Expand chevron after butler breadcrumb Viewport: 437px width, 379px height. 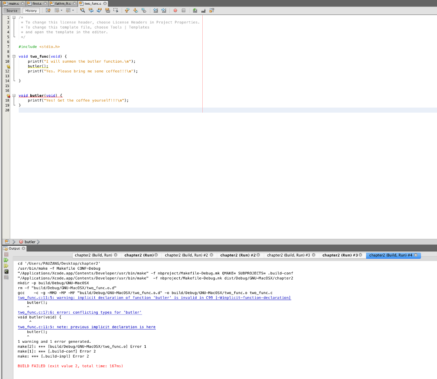(38, 242)
